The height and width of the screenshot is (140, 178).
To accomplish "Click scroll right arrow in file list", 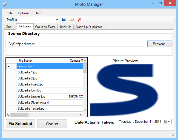I will pyautogui.click(x=81, y=115).
